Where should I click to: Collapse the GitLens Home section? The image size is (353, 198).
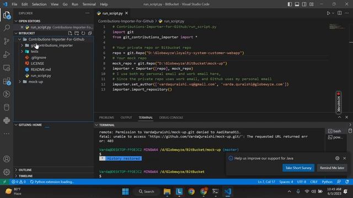(16, 125)
